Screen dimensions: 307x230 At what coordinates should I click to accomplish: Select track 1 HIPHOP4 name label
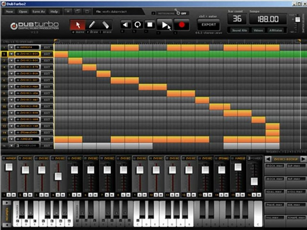(x=28, y=47)
